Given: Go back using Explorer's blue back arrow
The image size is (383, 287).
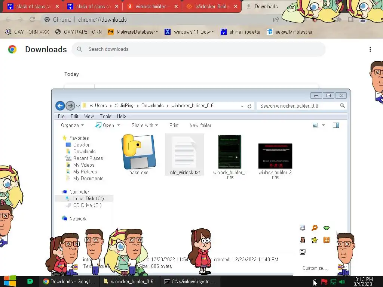Looking at the screenshot, I should [60, 106].
